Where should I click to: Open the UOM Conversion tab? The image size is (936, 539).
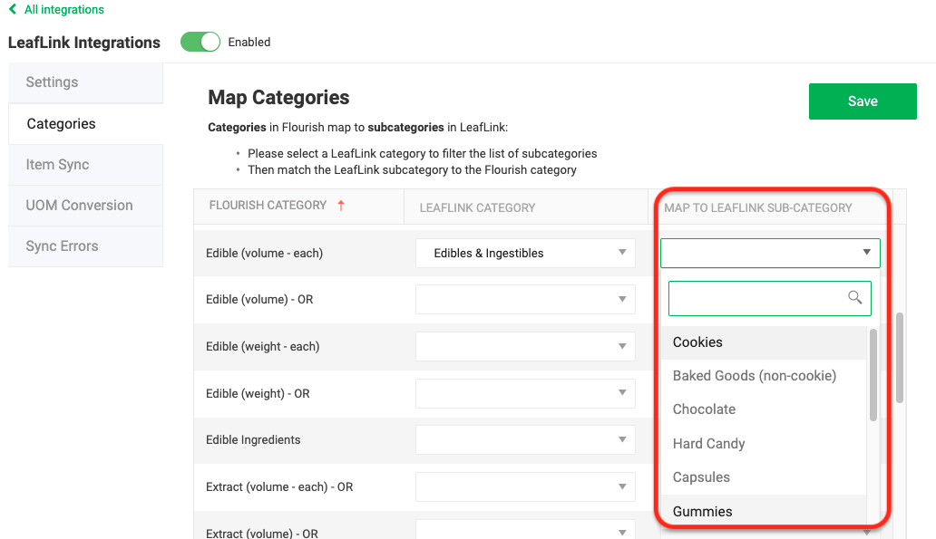tap(85, 205)
